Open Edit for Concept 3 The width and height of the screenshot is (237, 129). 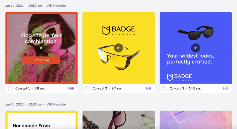225,88
